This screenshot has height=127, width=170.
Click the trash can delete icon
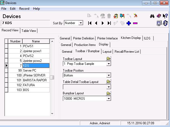[x=109, y=16]
